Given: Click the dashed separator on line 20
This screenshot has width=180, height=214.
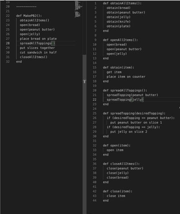Looking at the screenshot, I should point(26,7).
